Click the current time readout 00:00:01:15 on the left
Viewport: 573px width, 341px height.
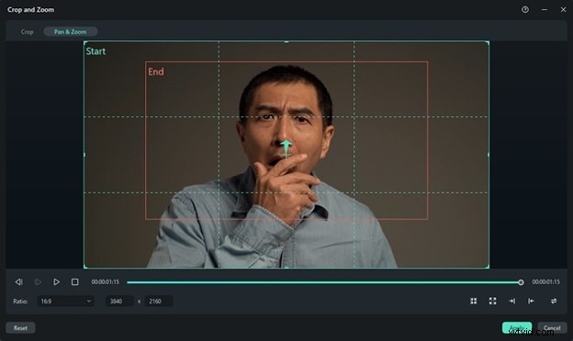[106, 282]
